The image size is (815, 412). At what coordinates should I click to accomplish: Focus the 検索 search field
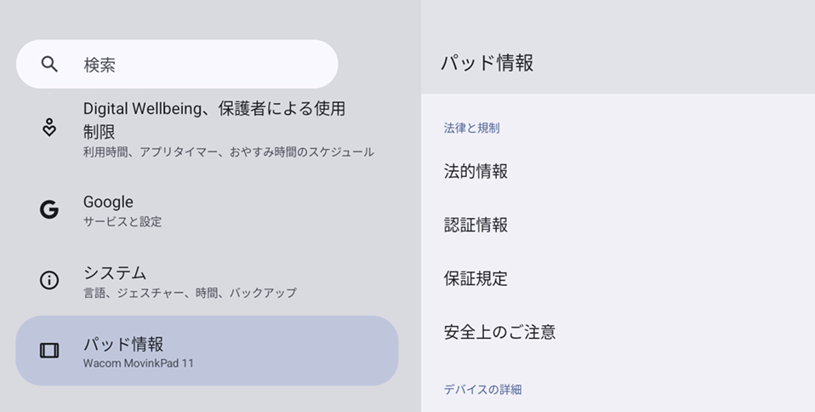click(177, 64)
